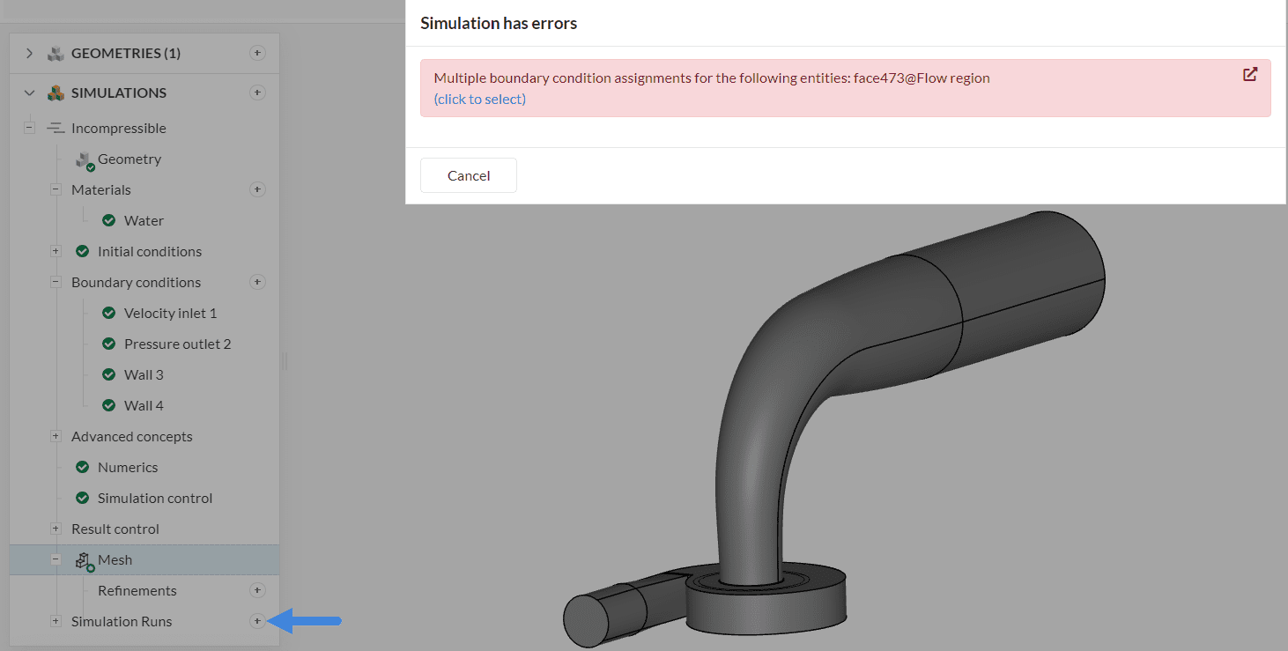Expand the GEOMETRIES (1) section
1288x651 pixels.
coord(29,53)
